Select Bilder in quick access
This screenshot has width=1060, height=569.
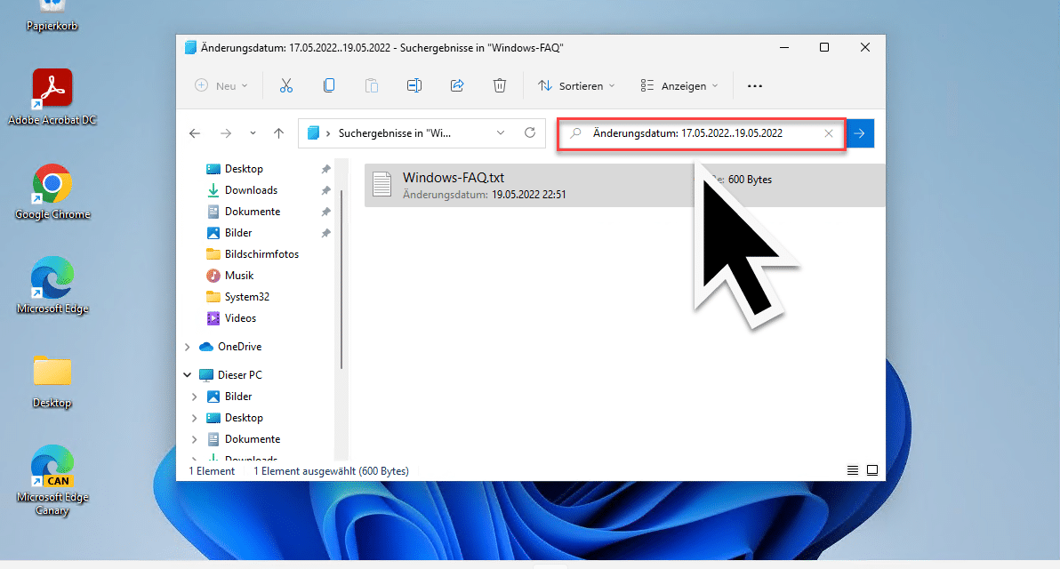pos(238,232)
